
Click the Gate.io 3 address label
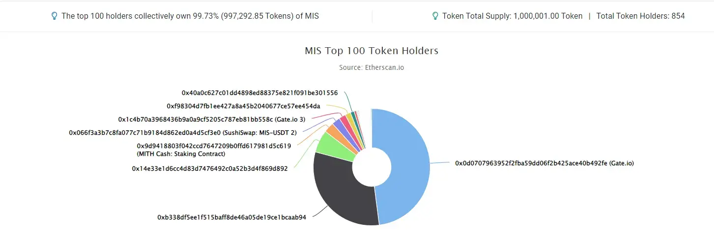point(212,119)
